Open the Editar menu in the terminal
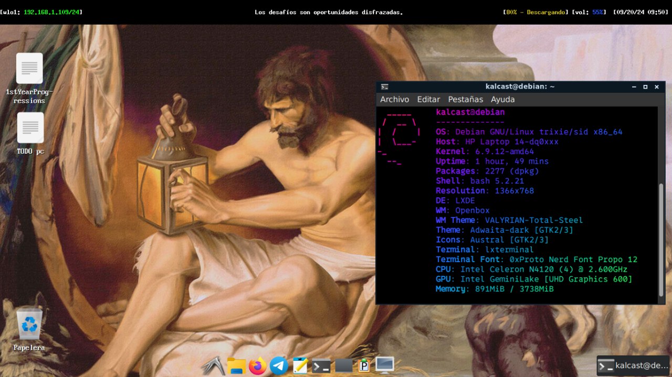The width and height of the screenshot is (672, 377). pos(428,99)
